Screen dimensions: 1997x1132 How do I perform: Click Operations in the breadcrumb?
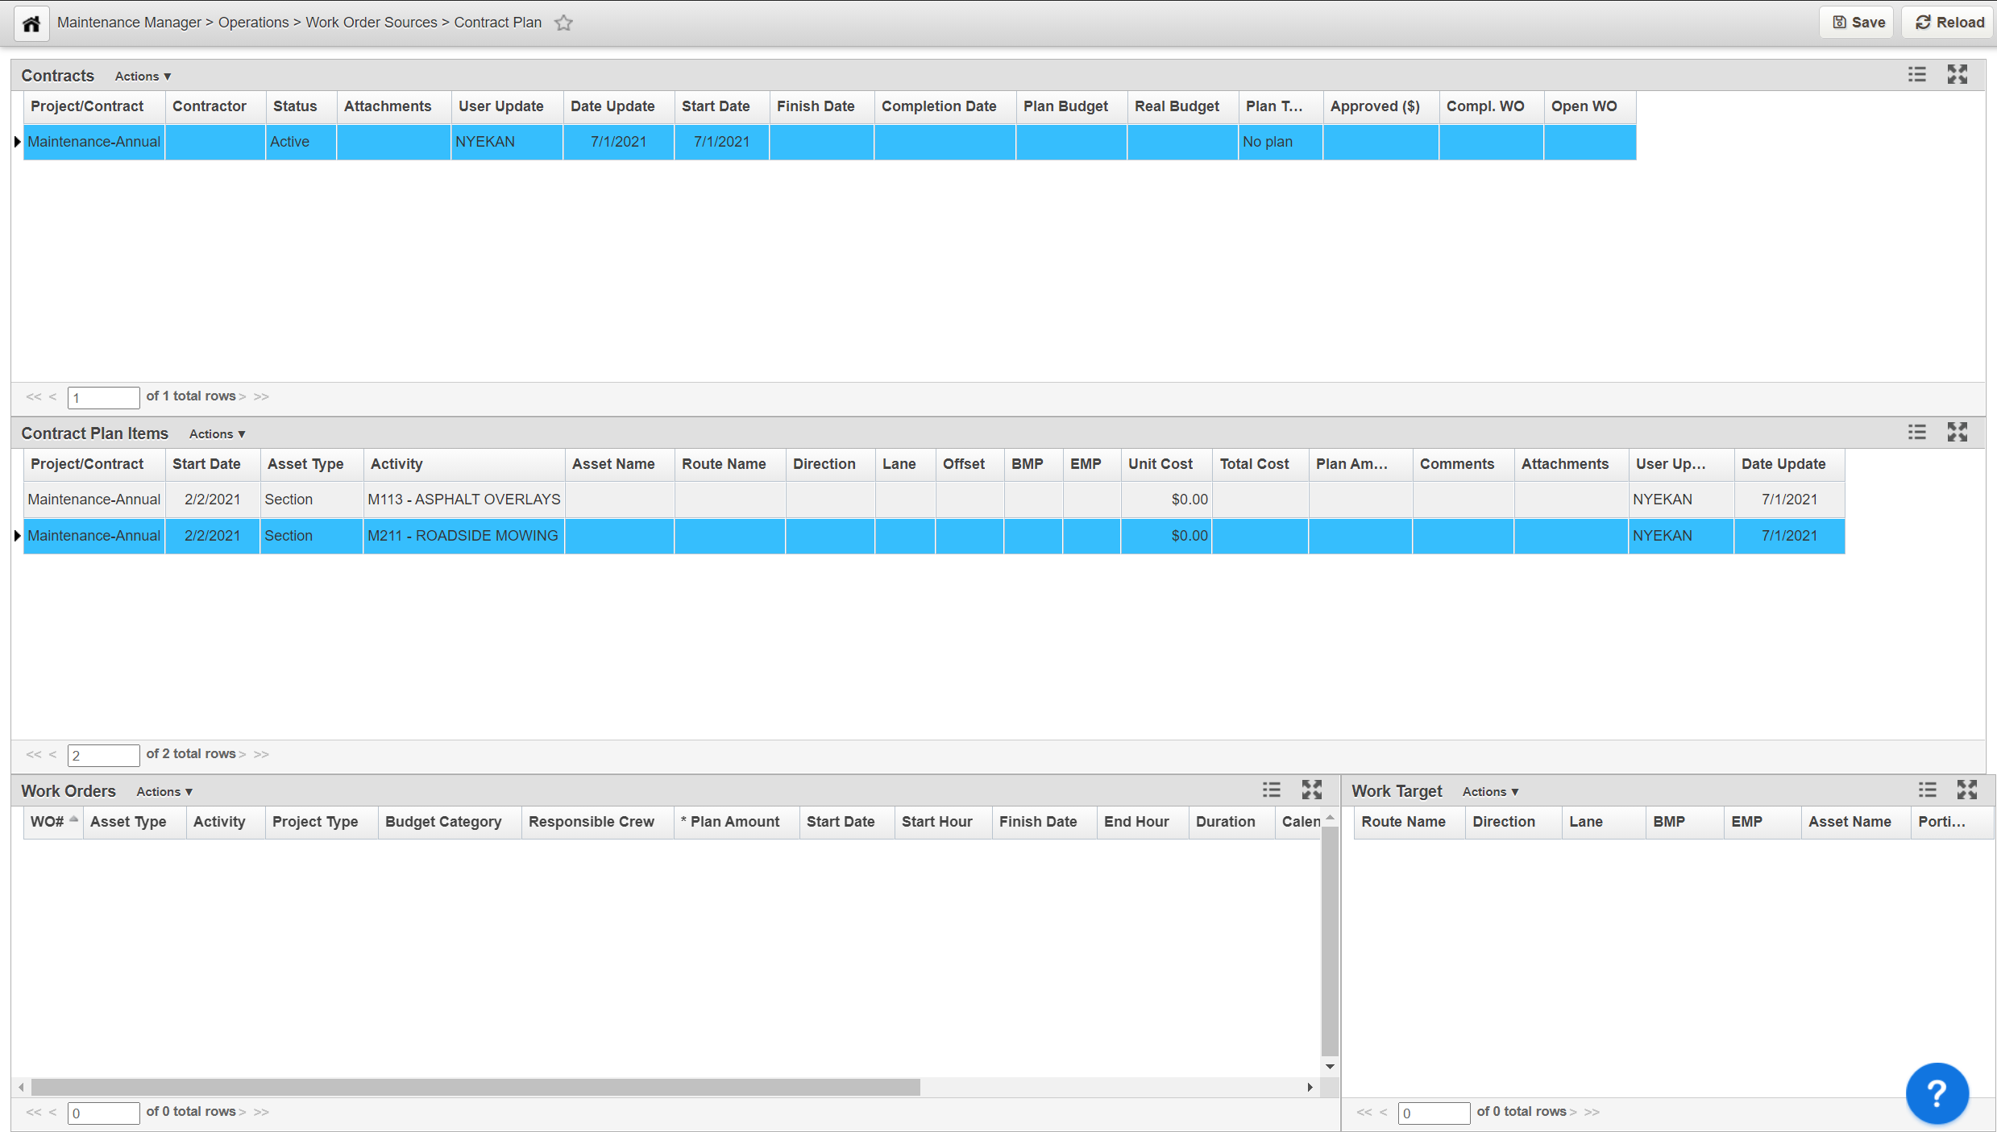(x=253, y=23)
